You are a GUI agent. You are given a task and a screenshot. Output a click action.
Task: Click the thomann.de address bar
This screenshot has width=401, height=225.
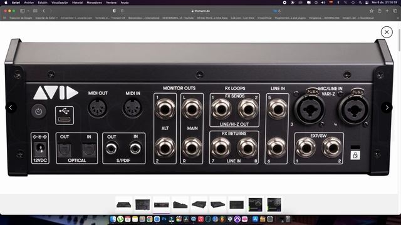(200, 11)
